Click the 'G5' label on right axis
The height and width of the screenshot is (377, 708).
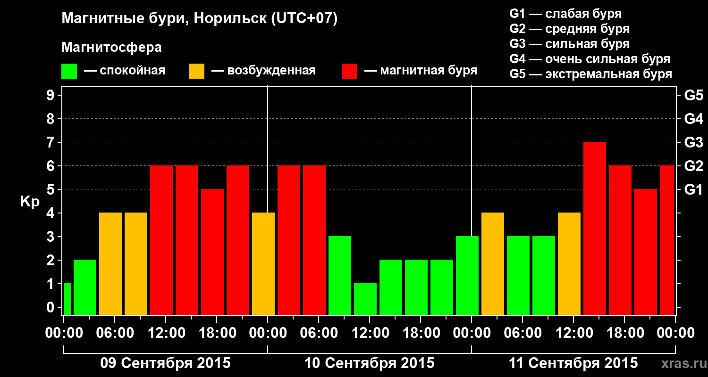click(x=693, y=95)
